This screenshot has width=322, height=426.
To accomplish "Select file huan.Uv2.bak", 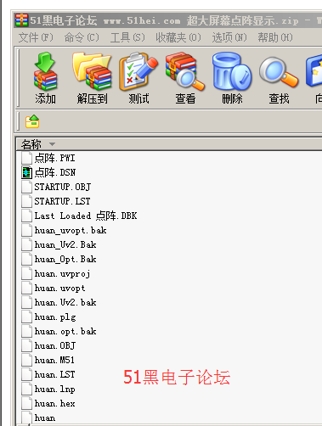I will pos(65,302).
